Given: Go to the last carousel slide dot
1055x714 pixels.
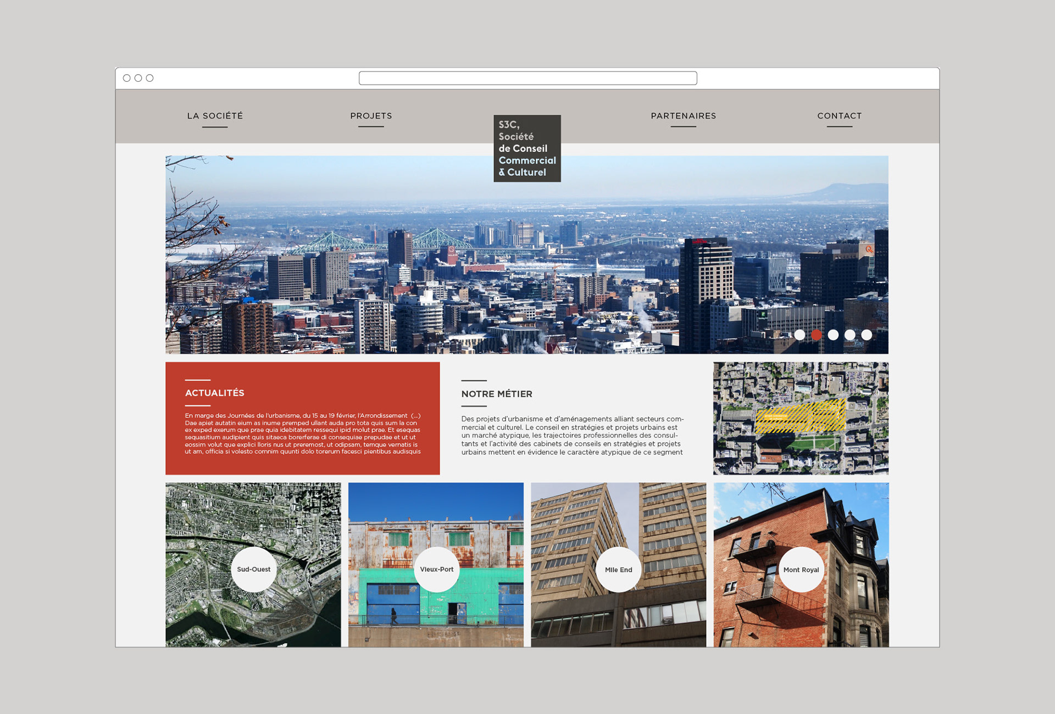Looking at the screenshot, I should [867, 334].
